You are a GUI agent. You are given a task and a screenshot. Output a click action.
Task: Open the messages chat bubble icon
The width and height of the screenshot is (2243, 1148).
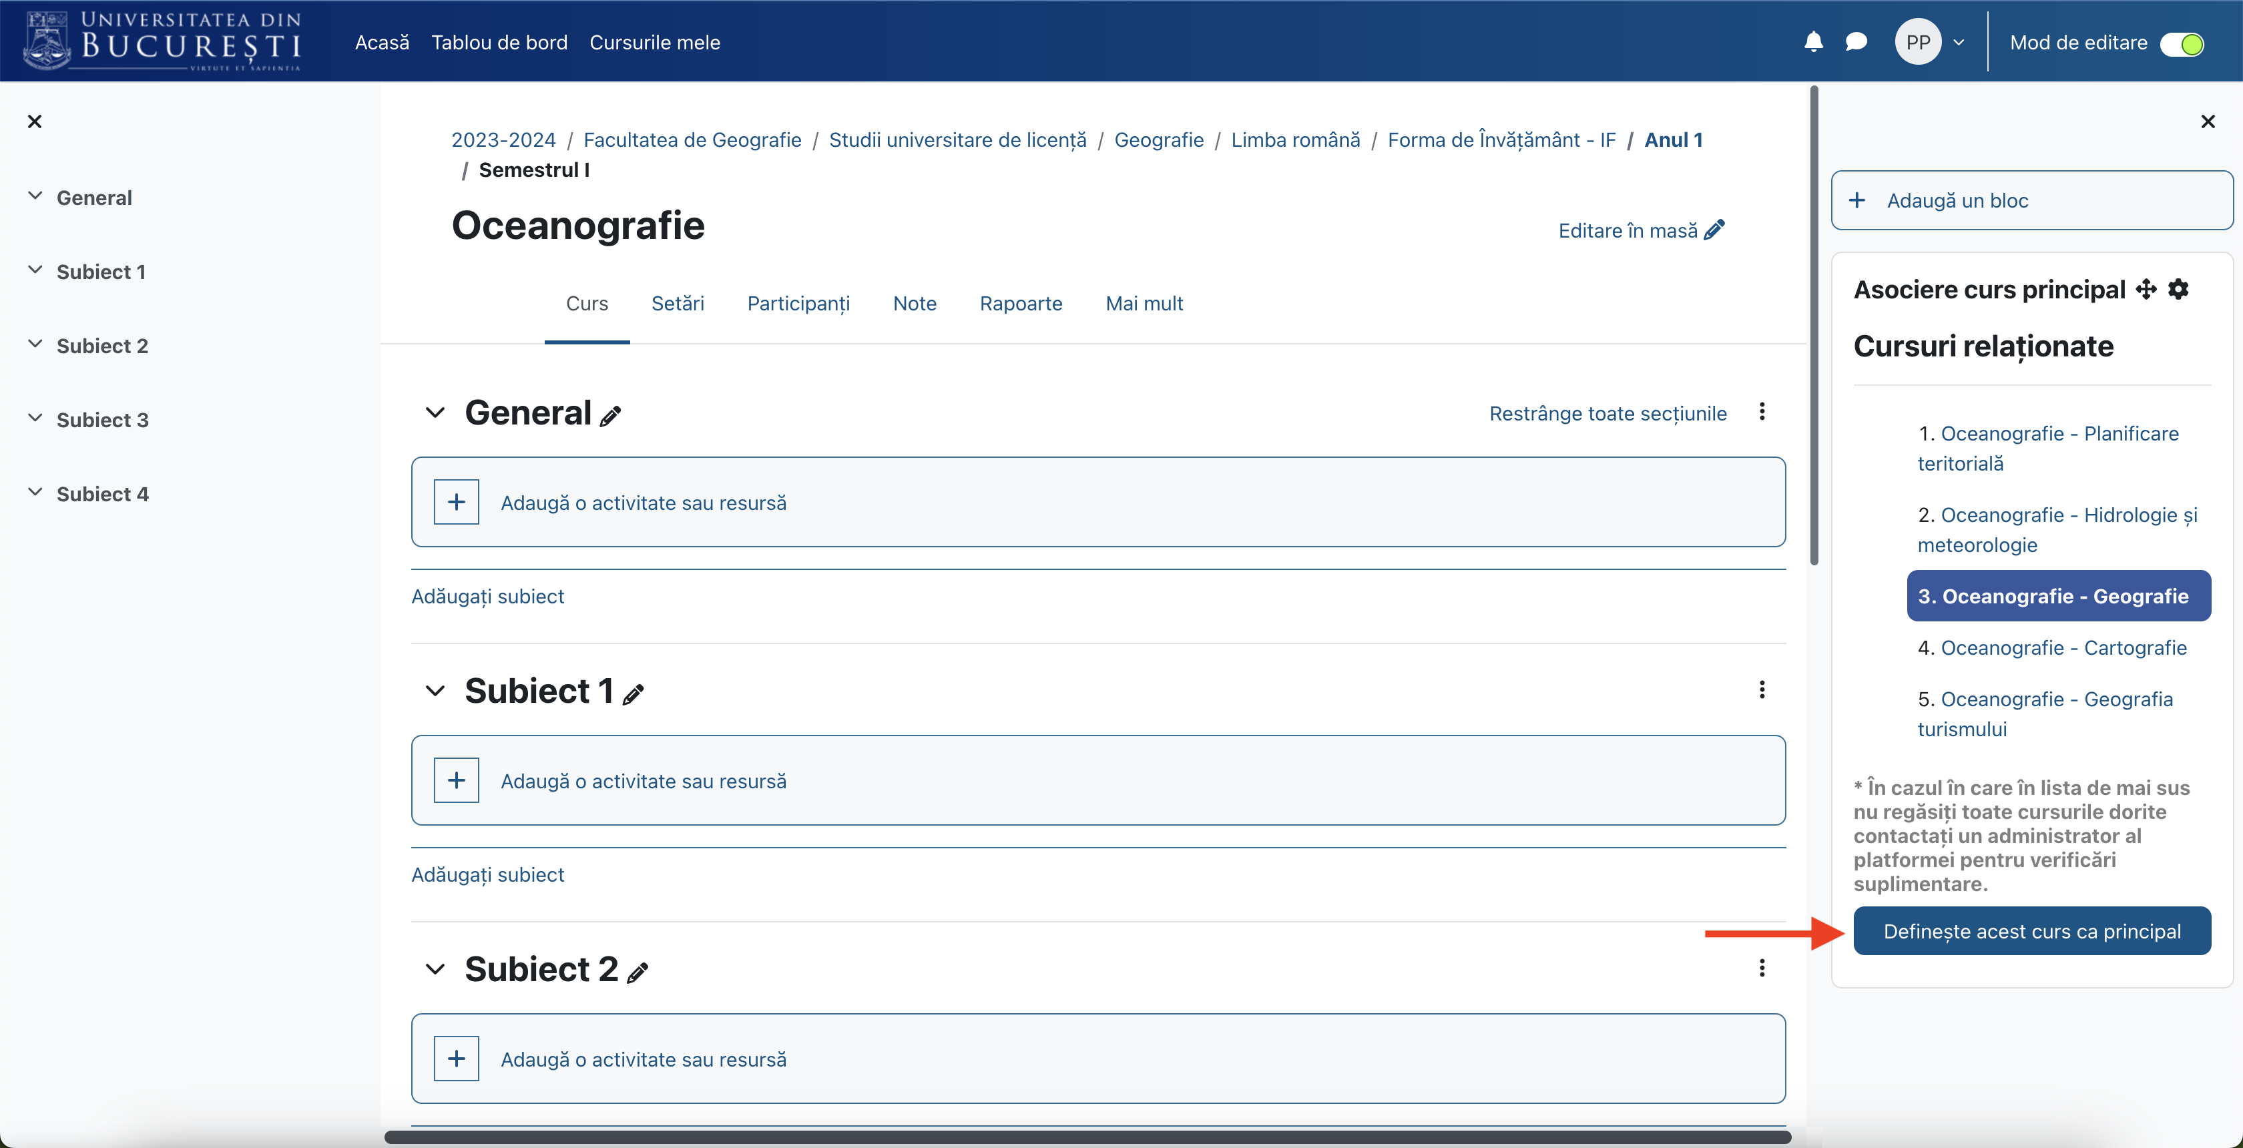(1856, 42)
